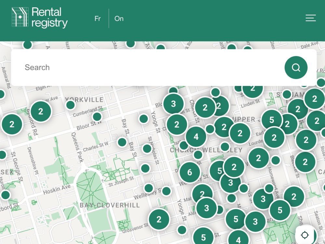The image size is (325, 244).
Task: Click the cluster labeled 3 near Bloor and Yonge
Action: tap(174, 104)
